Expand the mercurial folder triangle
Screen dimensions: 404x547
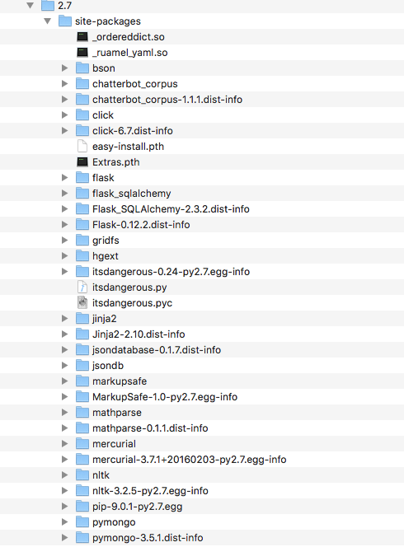click(x=64, y=443)
